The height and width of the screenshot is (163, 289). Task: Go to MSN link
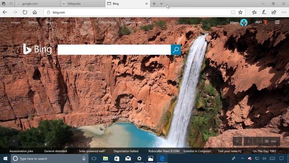pos(87,23)
